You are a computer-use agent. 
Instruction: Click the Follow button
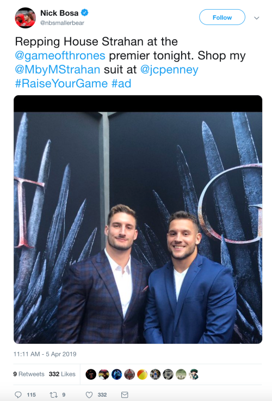click(222, 17)
